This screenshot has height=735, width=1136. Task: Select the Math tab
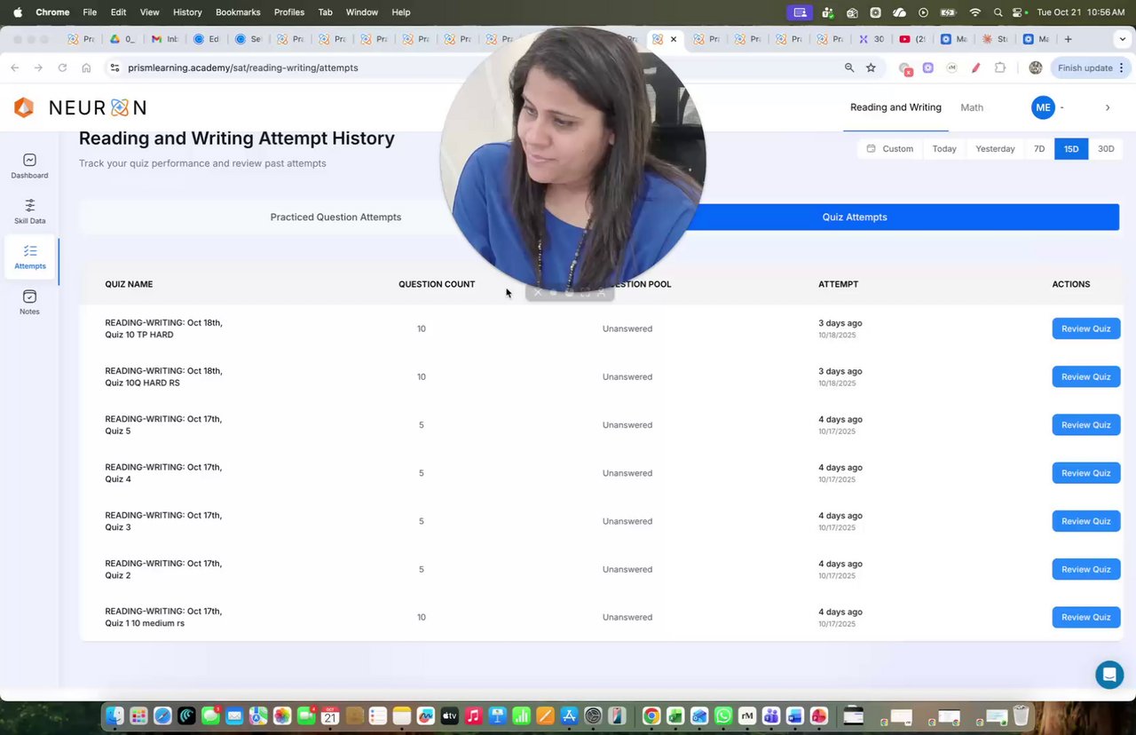(x=972, y=107)
